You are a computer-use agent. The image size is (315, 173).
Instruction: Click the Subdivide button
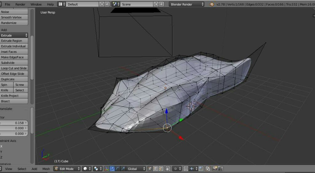coord(14,63)
